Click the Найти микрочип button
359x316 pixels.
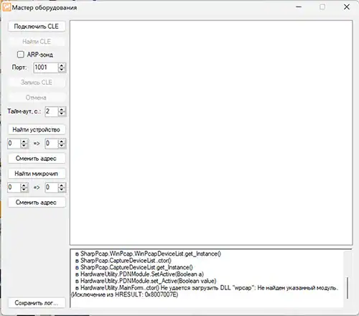tap(37, 174)
